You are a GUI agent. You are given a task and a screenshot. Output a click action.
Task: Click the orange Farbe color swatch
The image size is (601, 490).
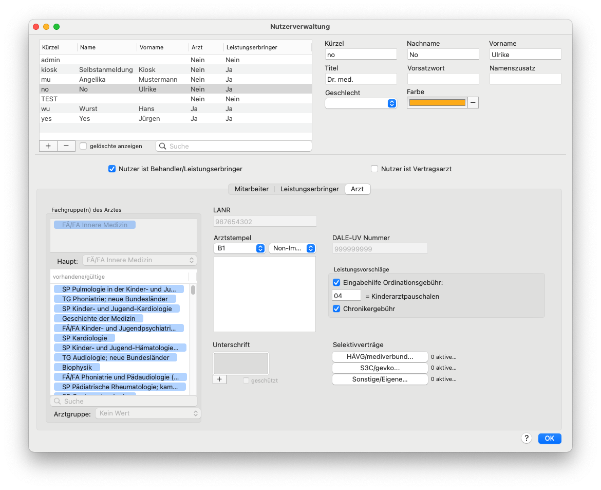[437, 103]
